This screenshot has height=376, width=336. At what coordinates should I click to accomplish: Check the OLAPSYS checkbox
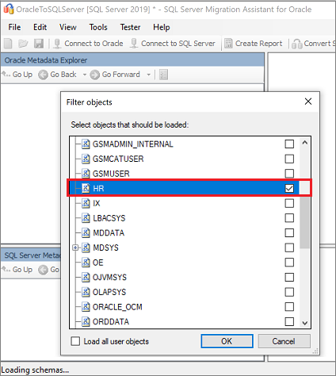(x=289, y=292)
